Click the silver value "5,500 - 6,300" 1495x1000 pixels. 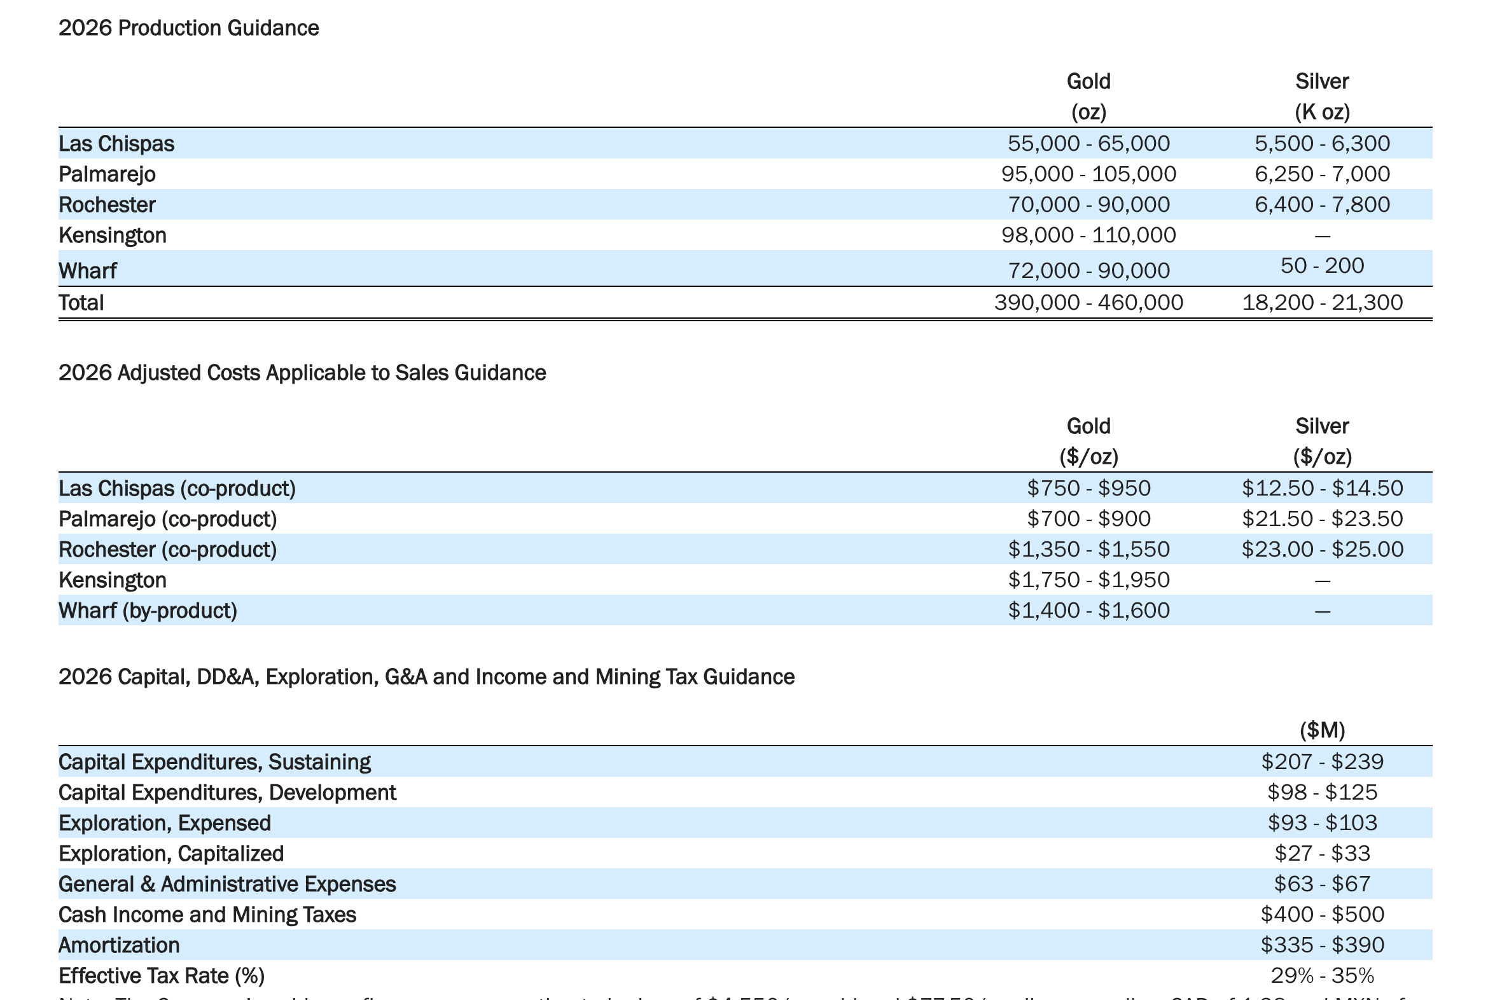1322,144
